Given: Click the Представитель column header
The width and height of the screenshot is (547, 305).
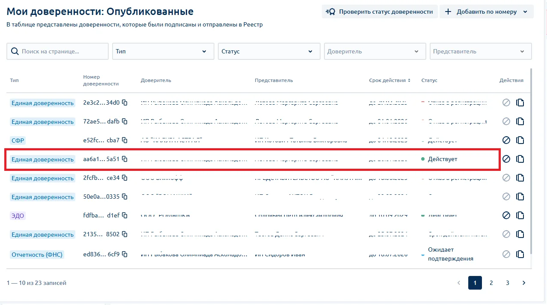Looking at the screenshot, I should (274, 80).
